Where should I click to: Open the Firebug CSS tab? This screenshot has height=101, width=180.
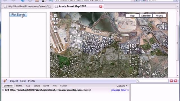[28, 86]
